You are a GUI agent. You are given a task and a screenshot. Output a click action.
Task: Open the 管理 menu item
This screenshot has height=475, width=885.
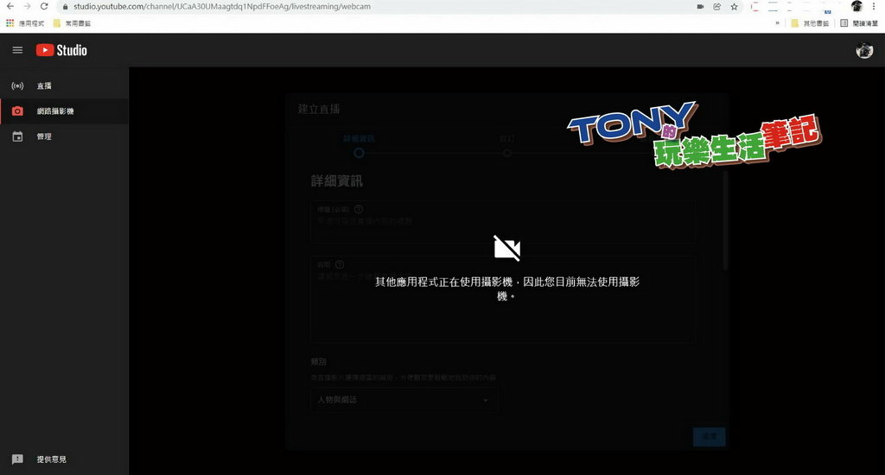[64, 136]
